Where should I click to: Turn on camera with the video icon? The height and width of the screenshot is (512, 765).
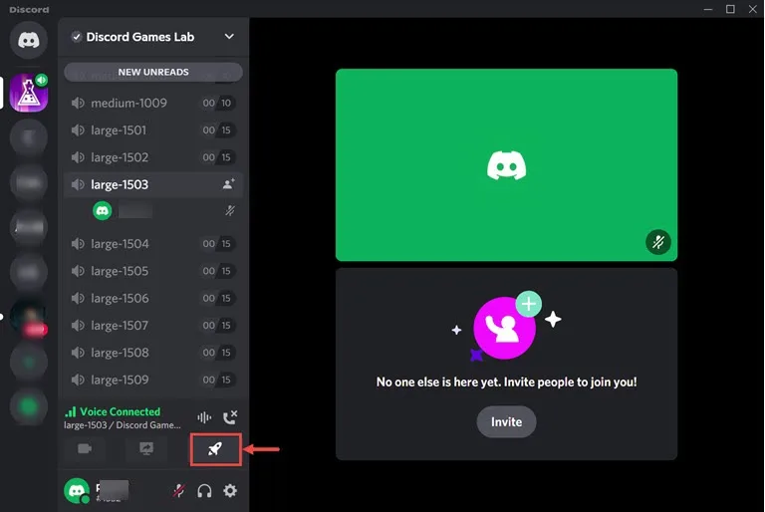tap(85, 448)
